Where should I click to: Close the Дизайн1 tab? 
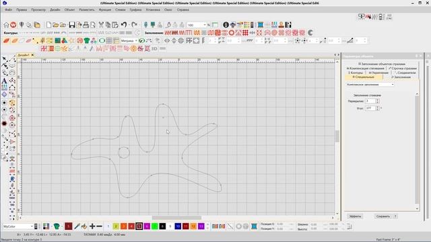[x=32, y=55]
